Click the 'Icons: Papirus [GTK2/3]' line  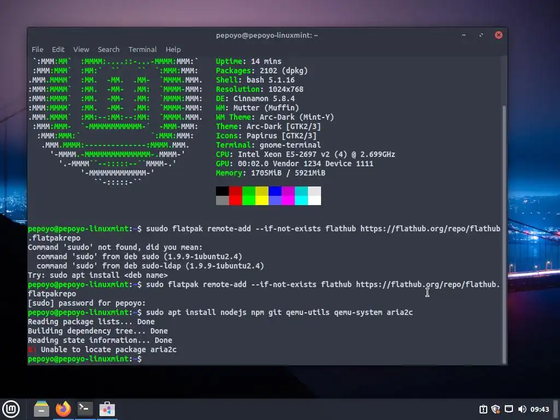[x=266, y=136]
